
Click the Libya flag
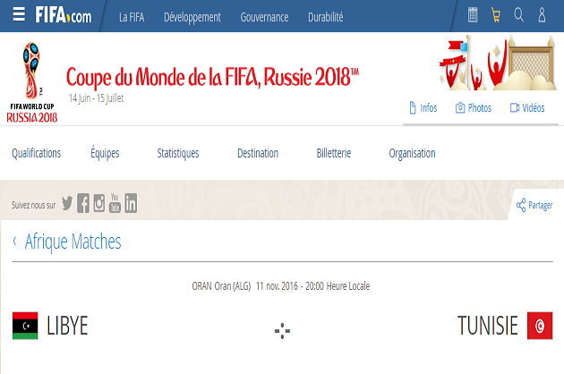(x=25, y=326)
